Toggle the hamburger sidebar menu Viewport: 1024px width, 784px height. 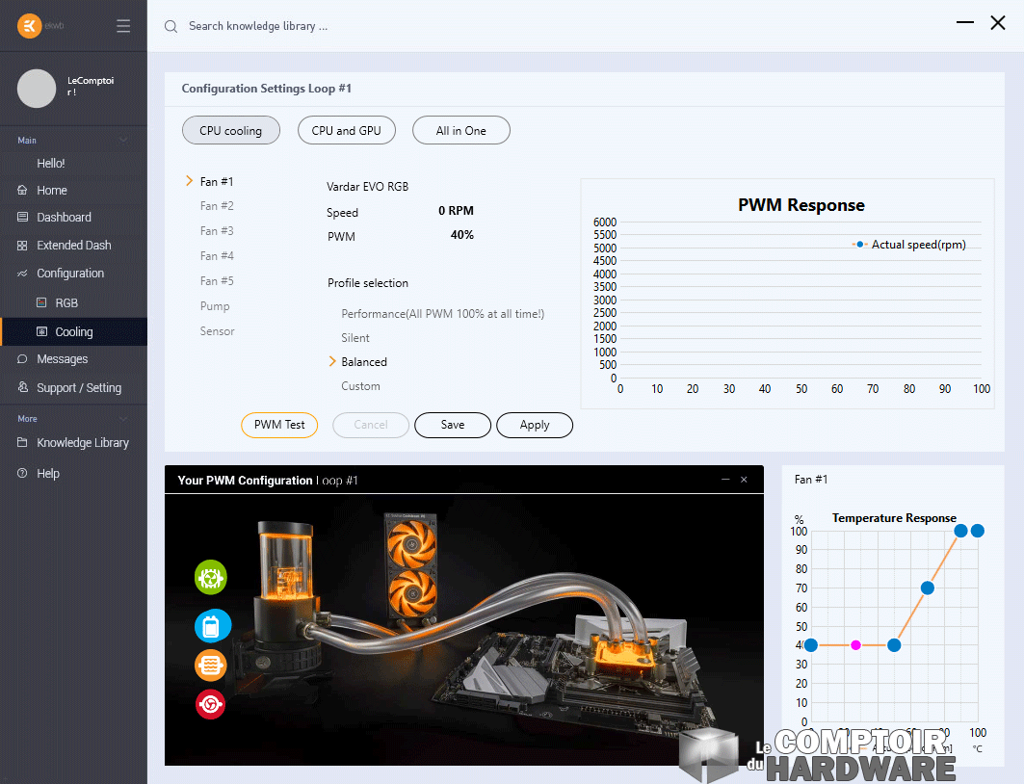coord(123,26)
